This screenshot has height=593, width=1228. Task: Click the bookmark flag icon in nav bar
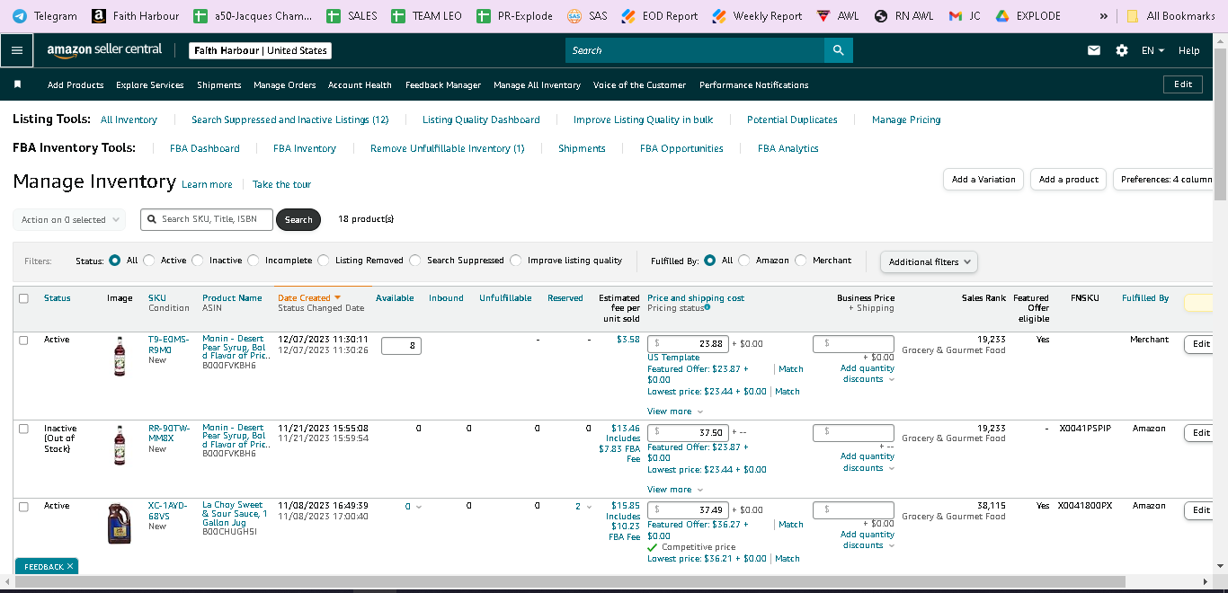17,84
